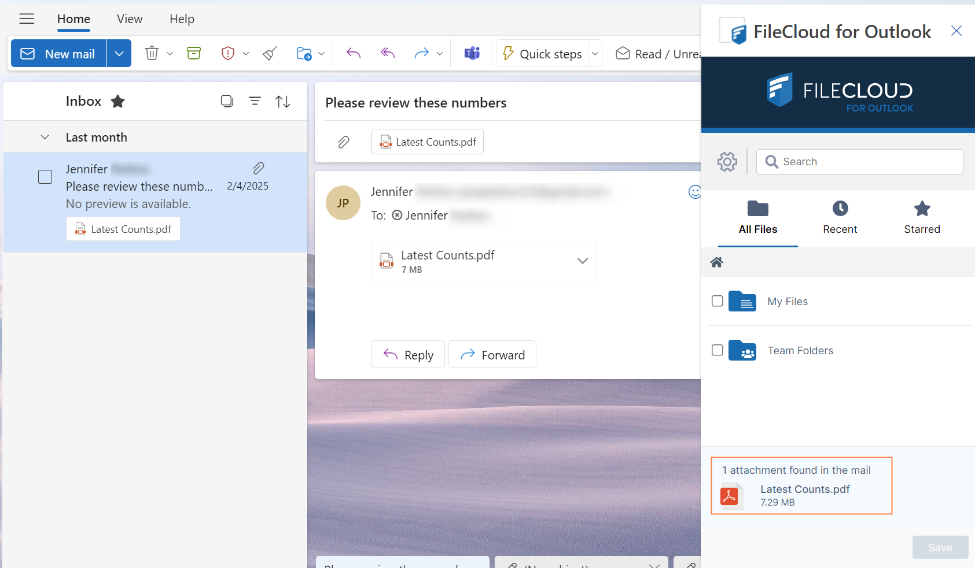This screenshot has width=975, height=568.
Task: Check the My Files folder checkbox
Action: pos(717,301)
